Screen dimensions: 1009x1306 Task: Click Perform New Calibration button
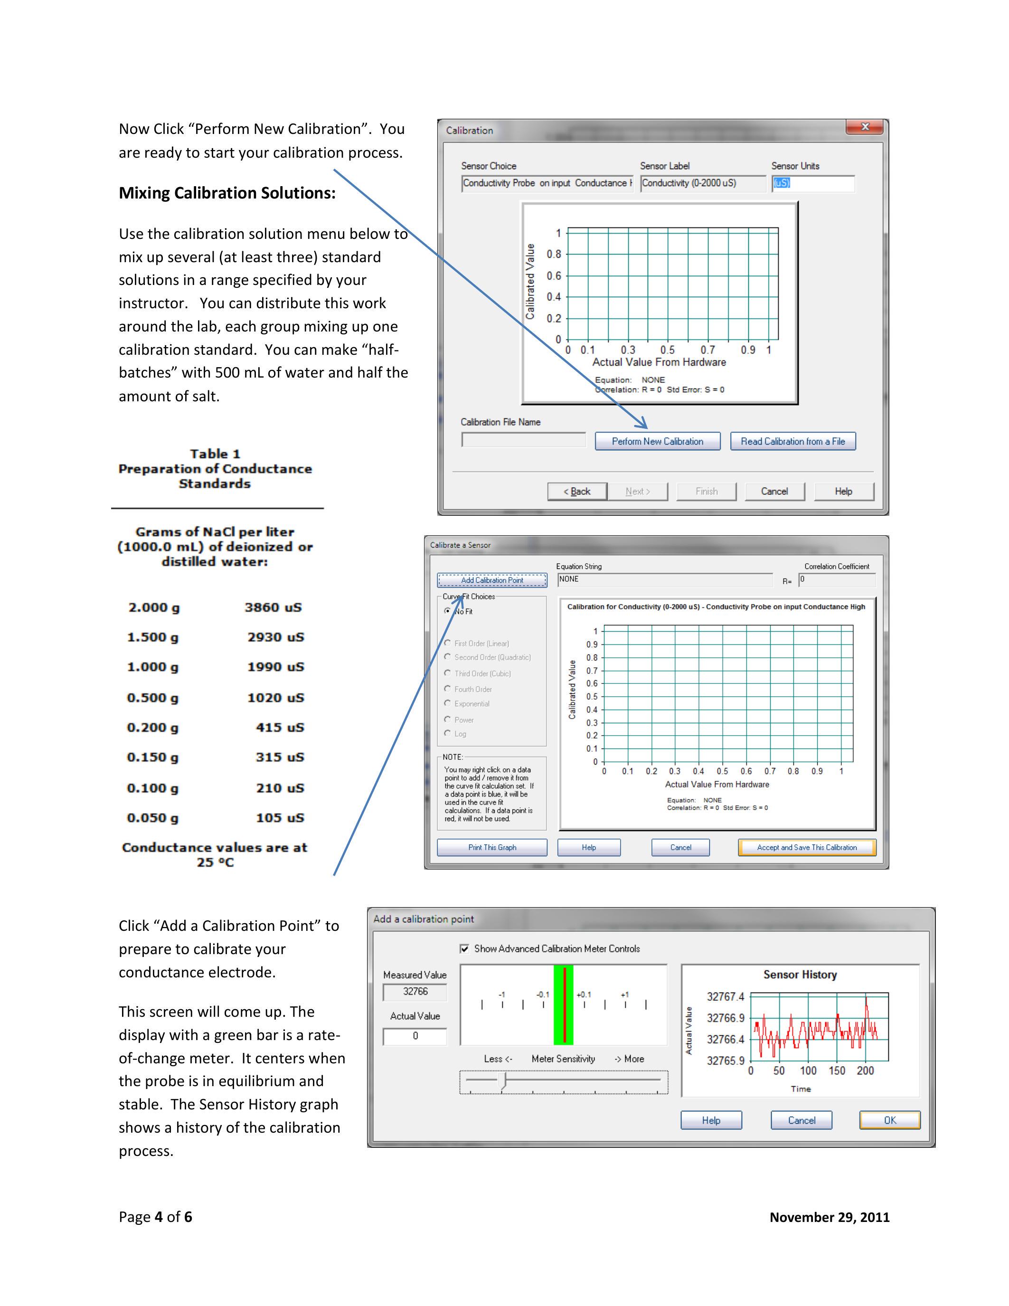coord(657,441)
